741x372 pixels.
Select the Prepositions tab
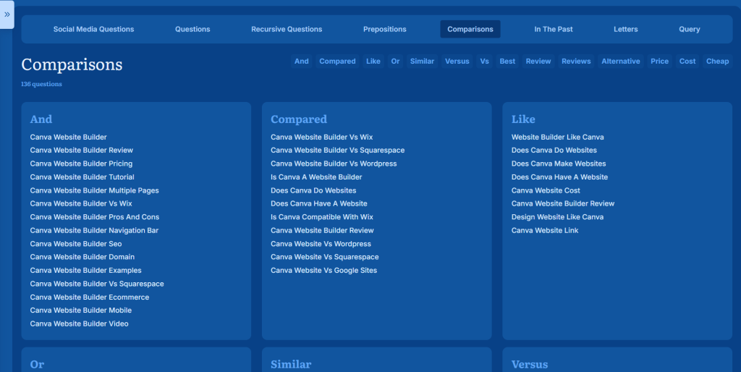pyautogui.click(x=385, y=29)
